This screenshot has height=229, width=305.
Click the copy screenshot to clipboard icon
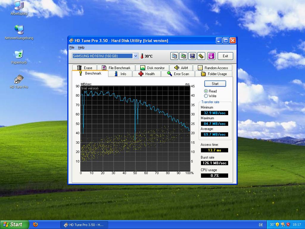coord(183,56)
